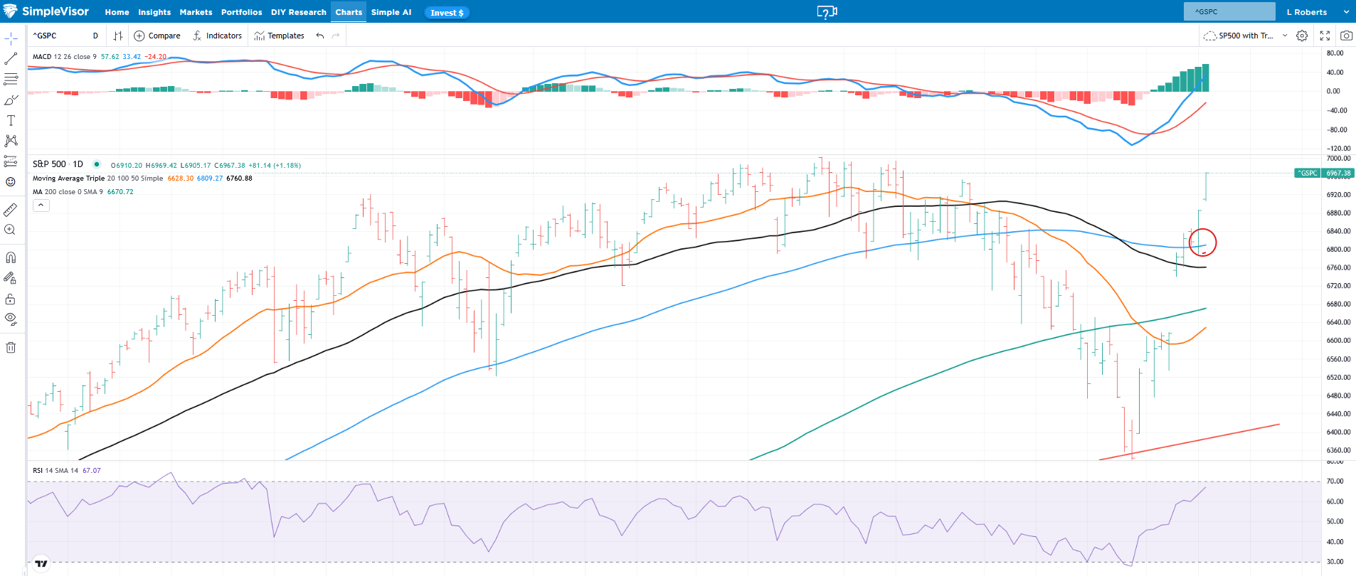Remove drawings with the trash icon
Screen dimensions: 1356x576
pyautogui.click(x=11, y=348)
